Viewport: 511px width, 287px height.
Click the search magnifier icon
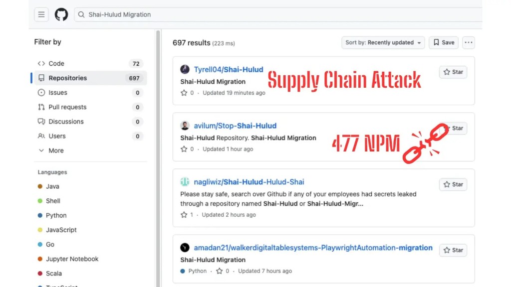click(x=81, y=14)
